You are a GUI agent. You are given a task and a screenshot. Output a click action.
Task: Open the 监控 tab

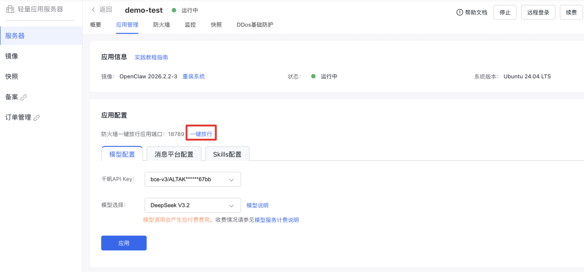(190, 25)
